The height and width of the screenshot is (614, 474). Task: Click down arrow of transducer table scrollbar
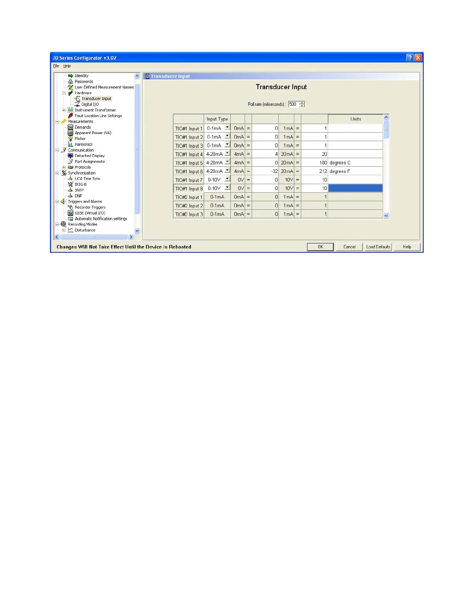(386, 216)
